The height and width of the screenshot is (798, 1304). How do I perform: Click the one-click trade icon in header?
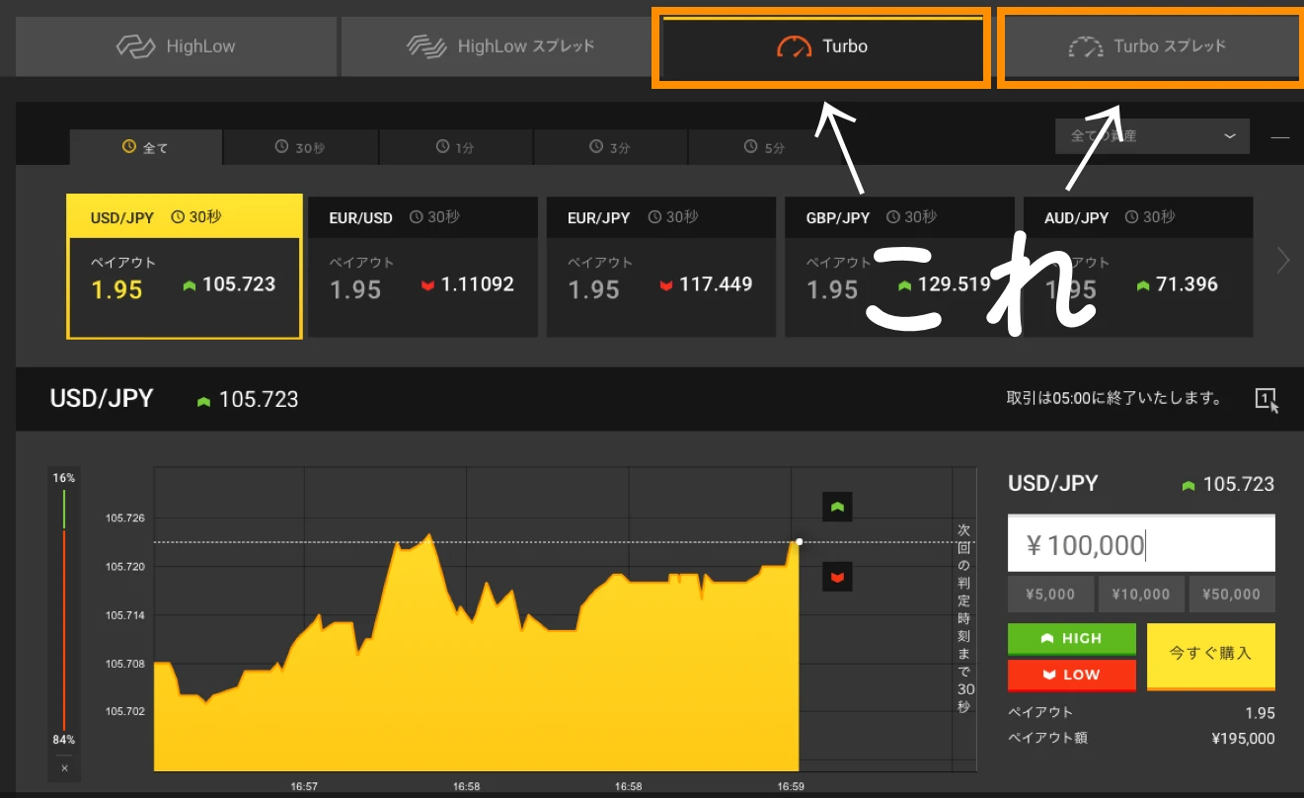click(x=1266, y=399)
